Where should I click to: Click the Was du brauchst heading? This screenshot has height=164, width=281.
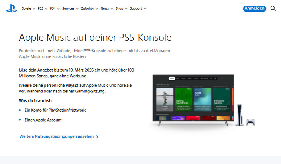pyautogui.click(x=35, y=100)
